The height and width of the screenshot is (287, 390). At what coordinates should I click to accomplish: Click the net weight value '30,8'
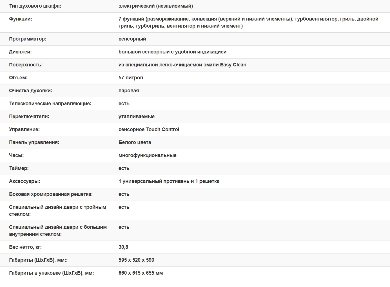[123, 247]
